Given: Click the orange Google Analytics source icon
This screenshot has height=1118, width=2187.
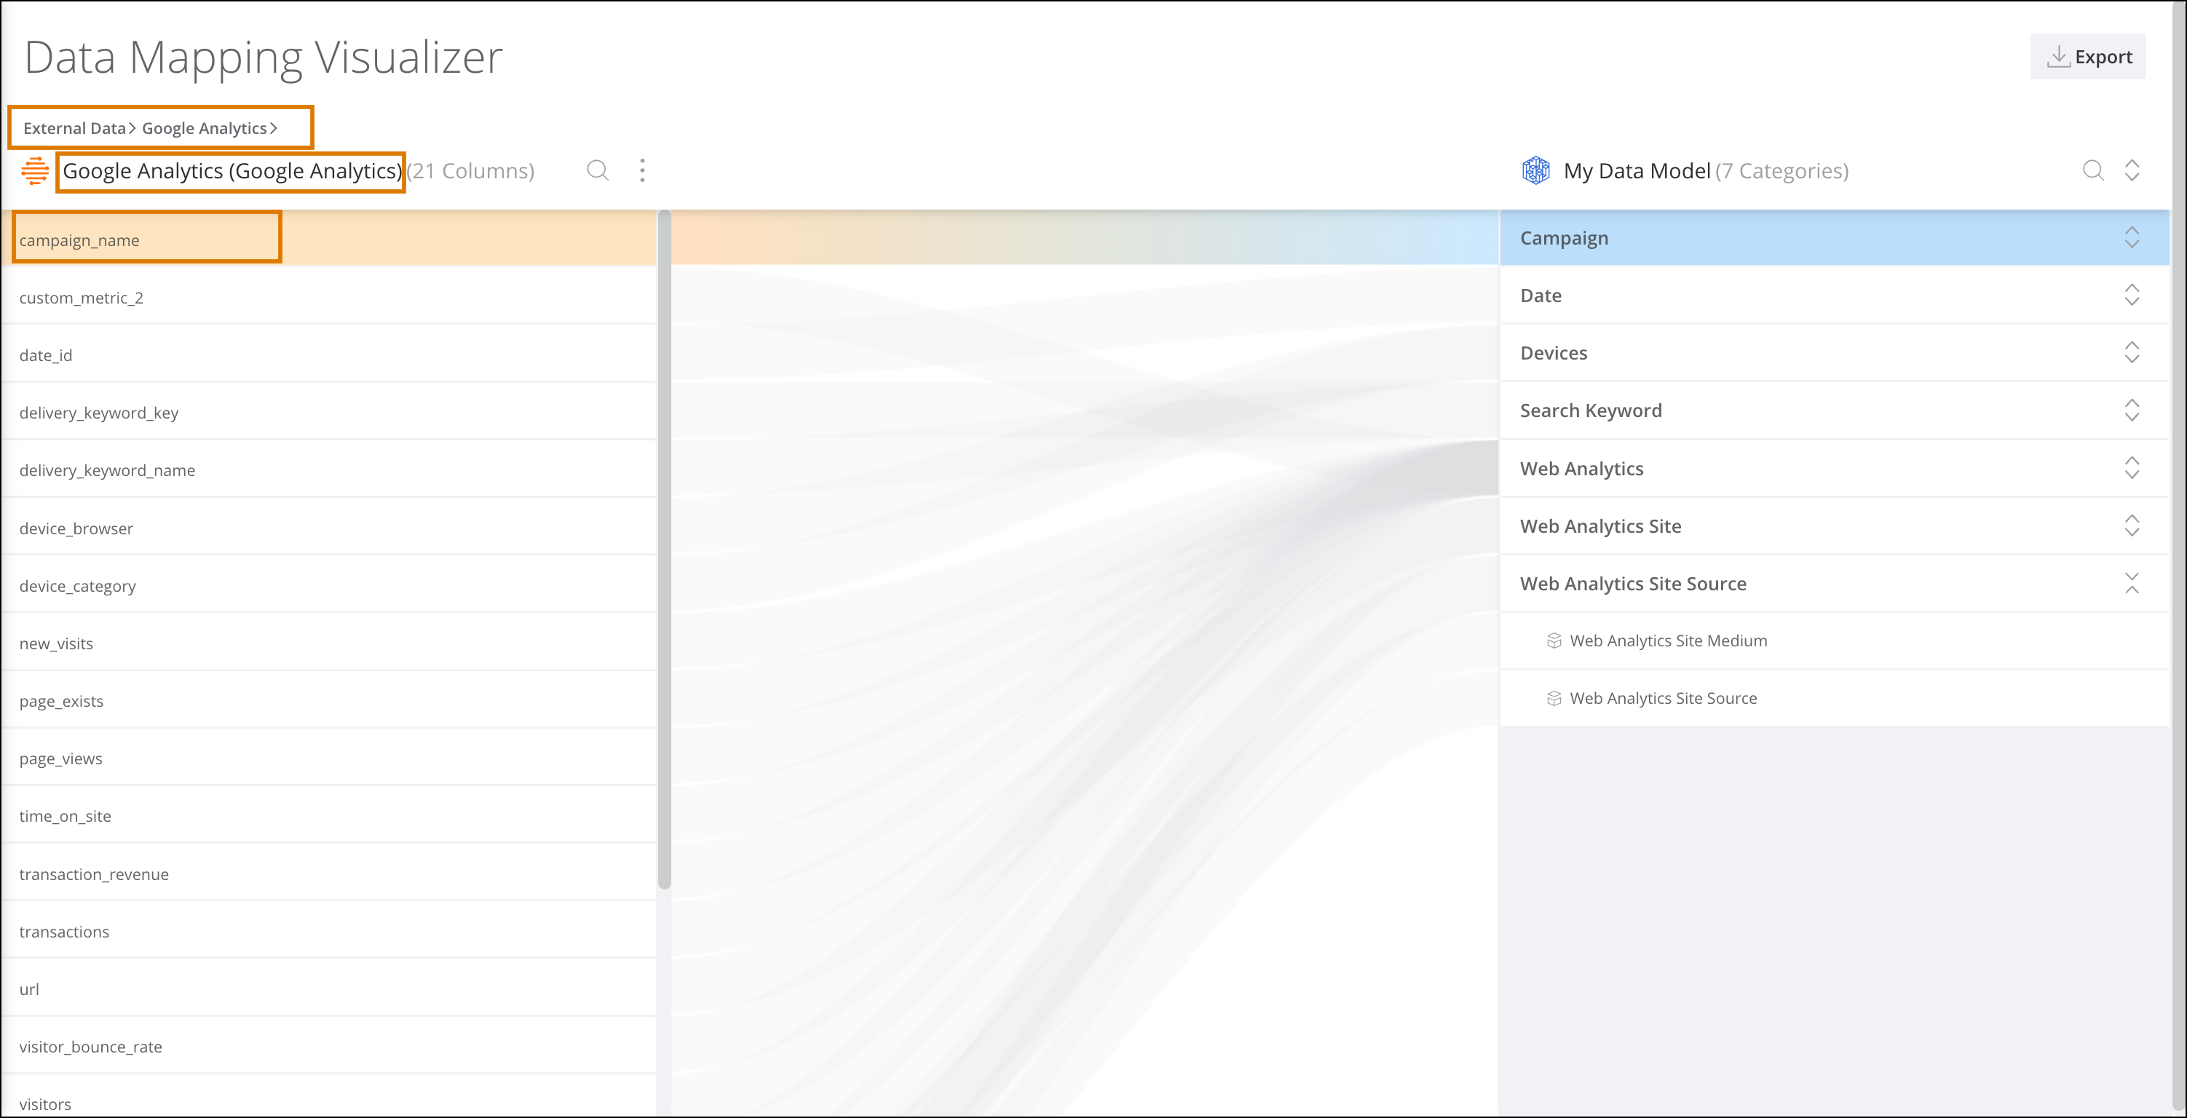Looking at the screenshot, I should point(35,170).
